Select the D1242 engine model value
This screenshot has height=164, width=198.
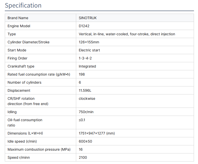pos(84,26)
